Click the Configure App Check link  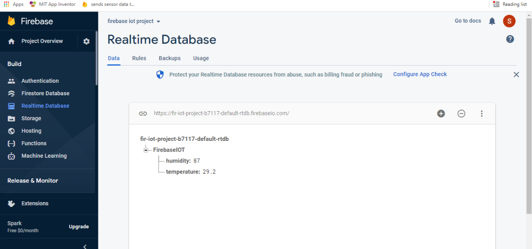420,74
